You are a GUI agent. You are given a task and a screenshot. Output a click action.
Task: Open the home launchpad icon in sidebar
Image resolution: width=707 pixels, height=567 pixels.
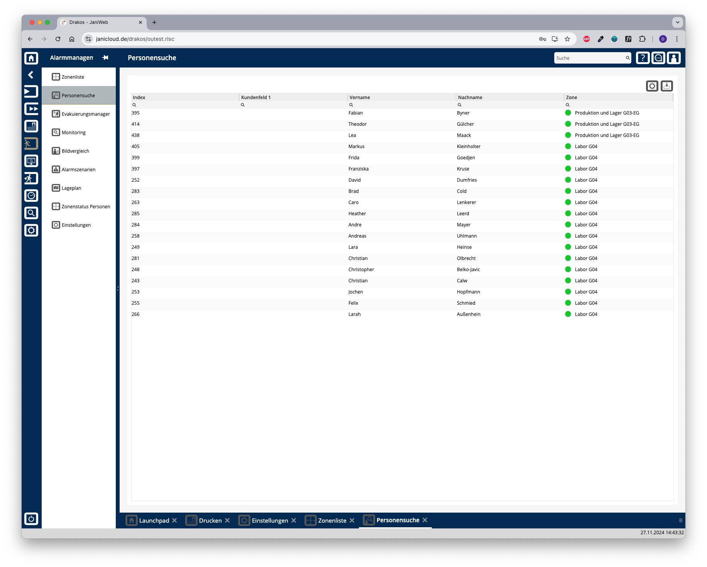click(31, 58)
